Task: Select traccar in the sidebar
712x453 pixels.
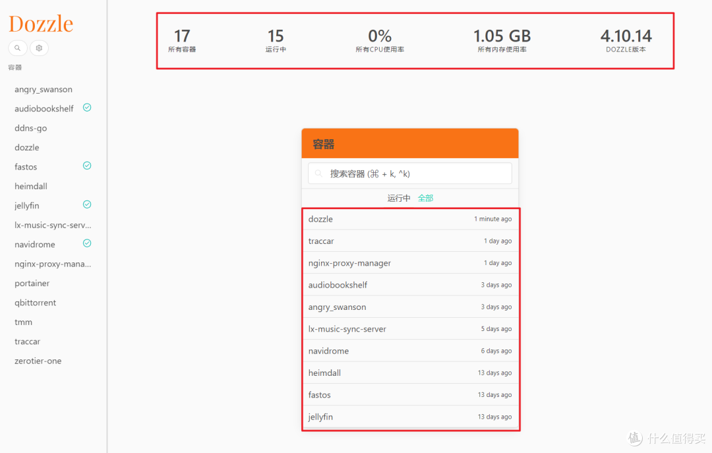Action: [27, 341]
